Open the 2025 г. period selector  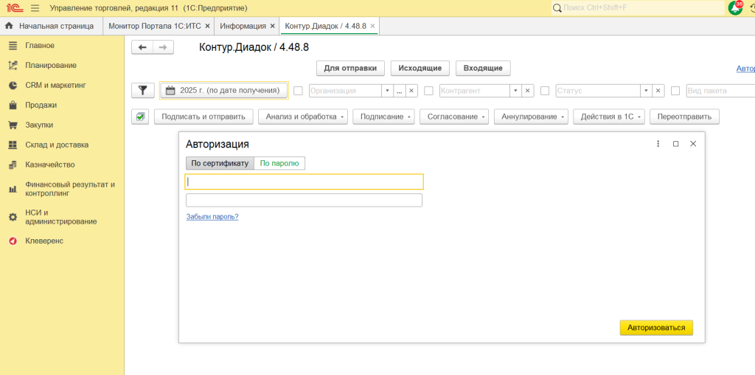(224, 91)
